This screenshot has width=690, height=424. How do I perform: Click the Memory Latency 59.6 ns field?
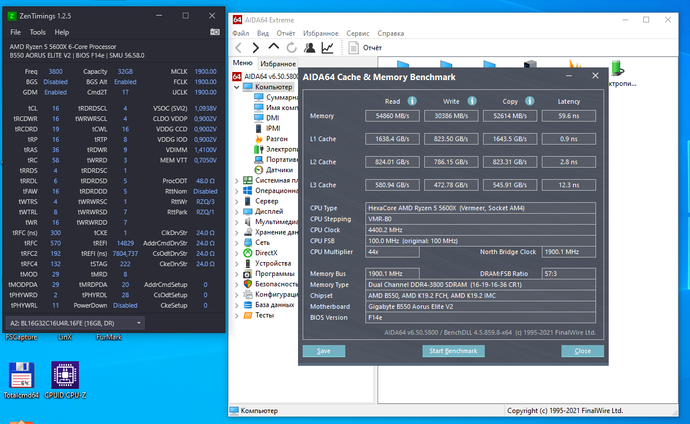click(x=568, y=116)
